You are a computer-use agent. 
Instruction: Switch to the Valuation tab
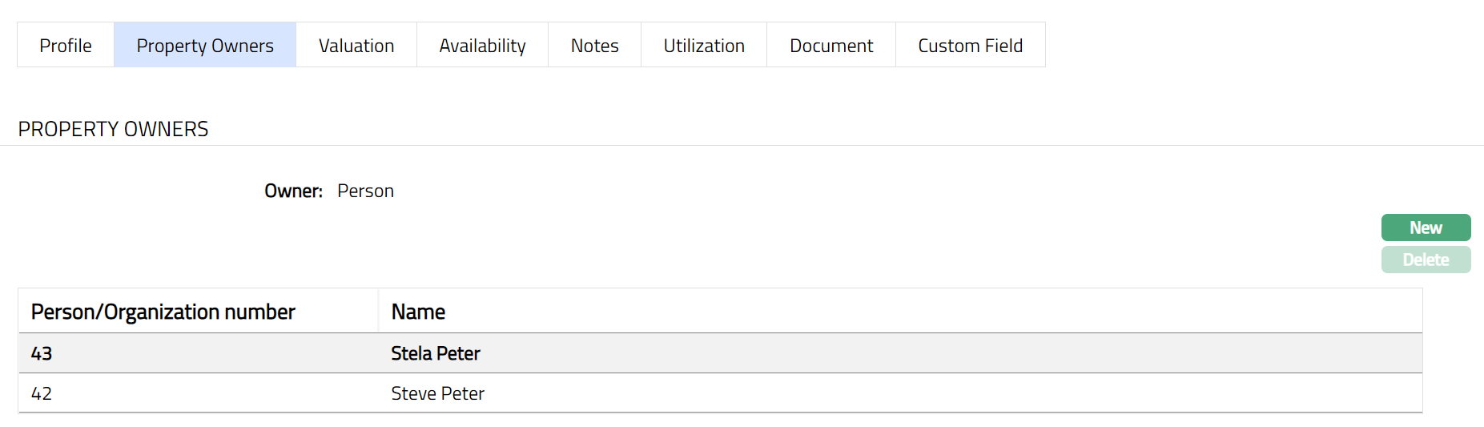tap(356, 46)
